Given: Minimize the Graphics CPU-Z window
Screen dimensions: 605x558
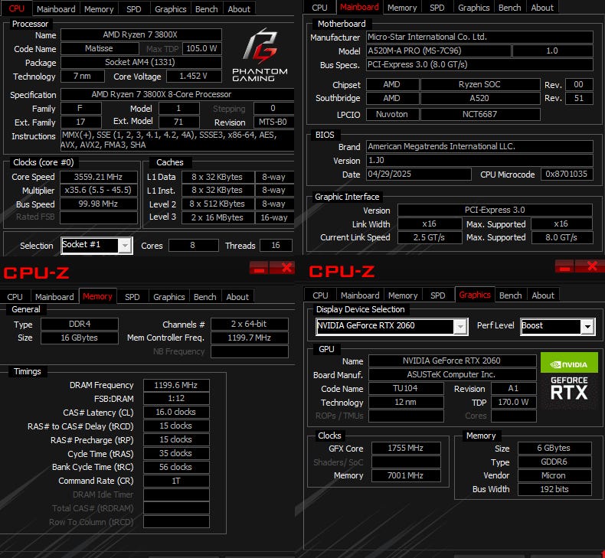Looking at the screenshot, I should tap(565, 266).
